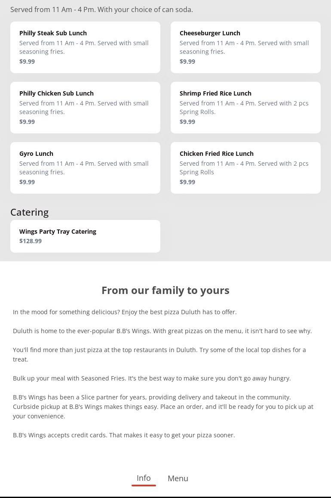This screenshot has width=331, height=498.
Task: Select the Philly Steak Sub Lunch item
Action: point(85,47)
